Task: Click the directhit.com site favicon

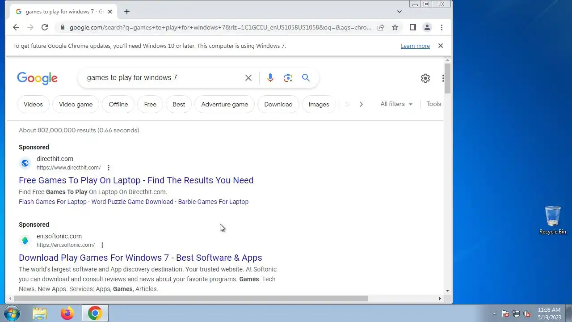Action: (x=25, y=163)
